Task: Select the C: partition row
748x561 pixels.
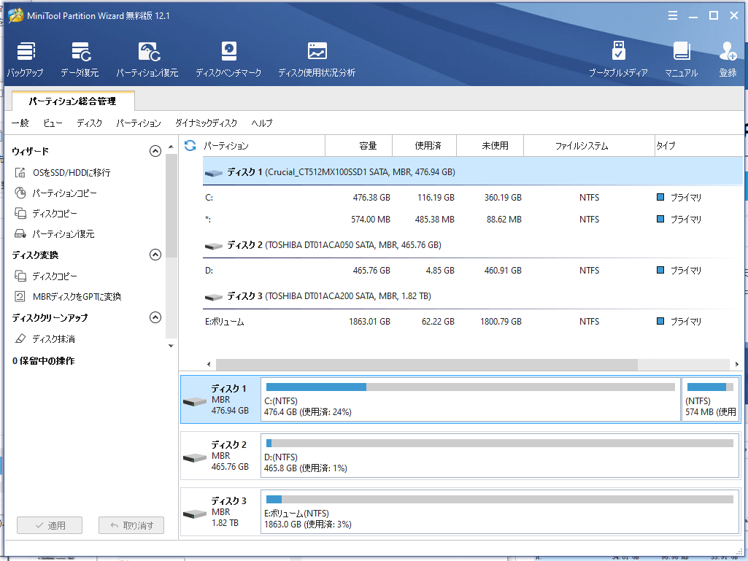Action: click(x=472, y=197)
